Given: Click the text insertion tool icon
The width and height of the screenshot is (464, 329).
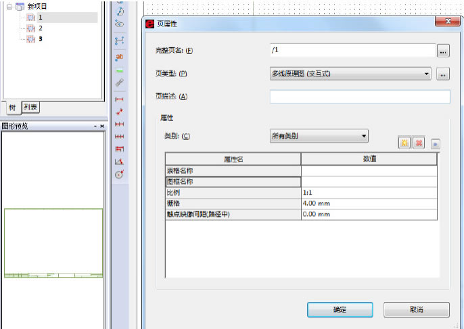Looking at the screenshot, I should (x=119, y=57).
